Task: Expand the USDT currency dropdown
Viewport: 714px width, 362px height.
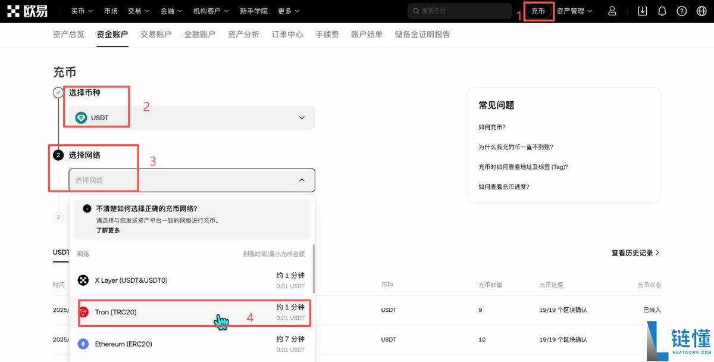Action: (x=302, y=117)
